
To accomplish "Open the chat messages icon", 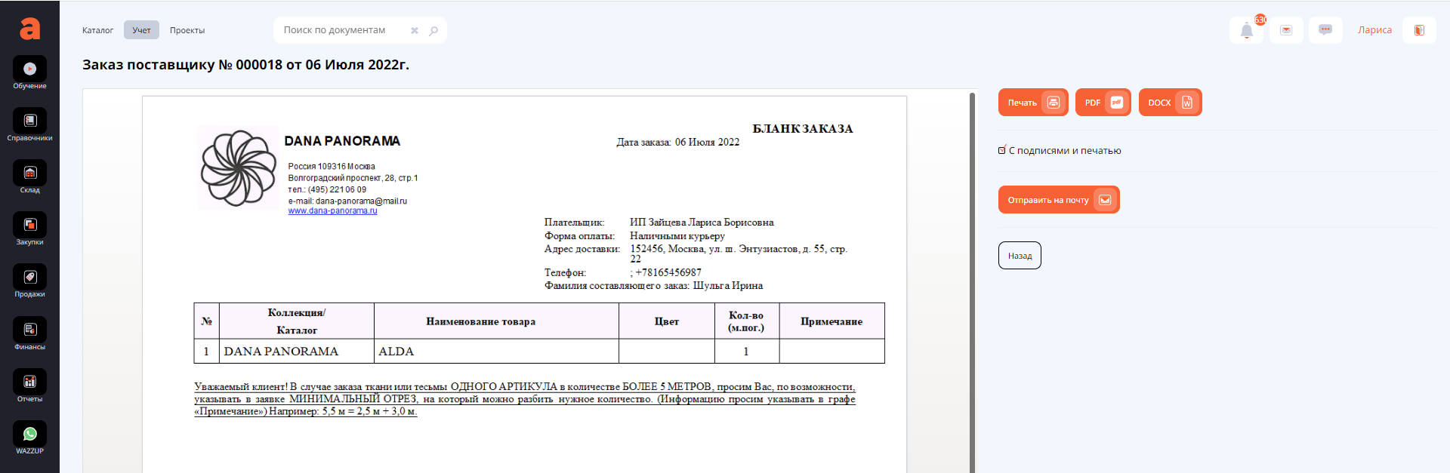I will click(1325, 30).
